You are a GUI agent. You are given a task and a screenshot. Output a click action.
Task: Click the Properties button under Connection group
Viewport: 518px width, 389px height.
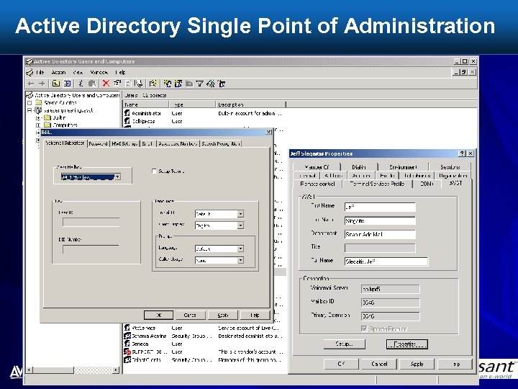(407, 344)
